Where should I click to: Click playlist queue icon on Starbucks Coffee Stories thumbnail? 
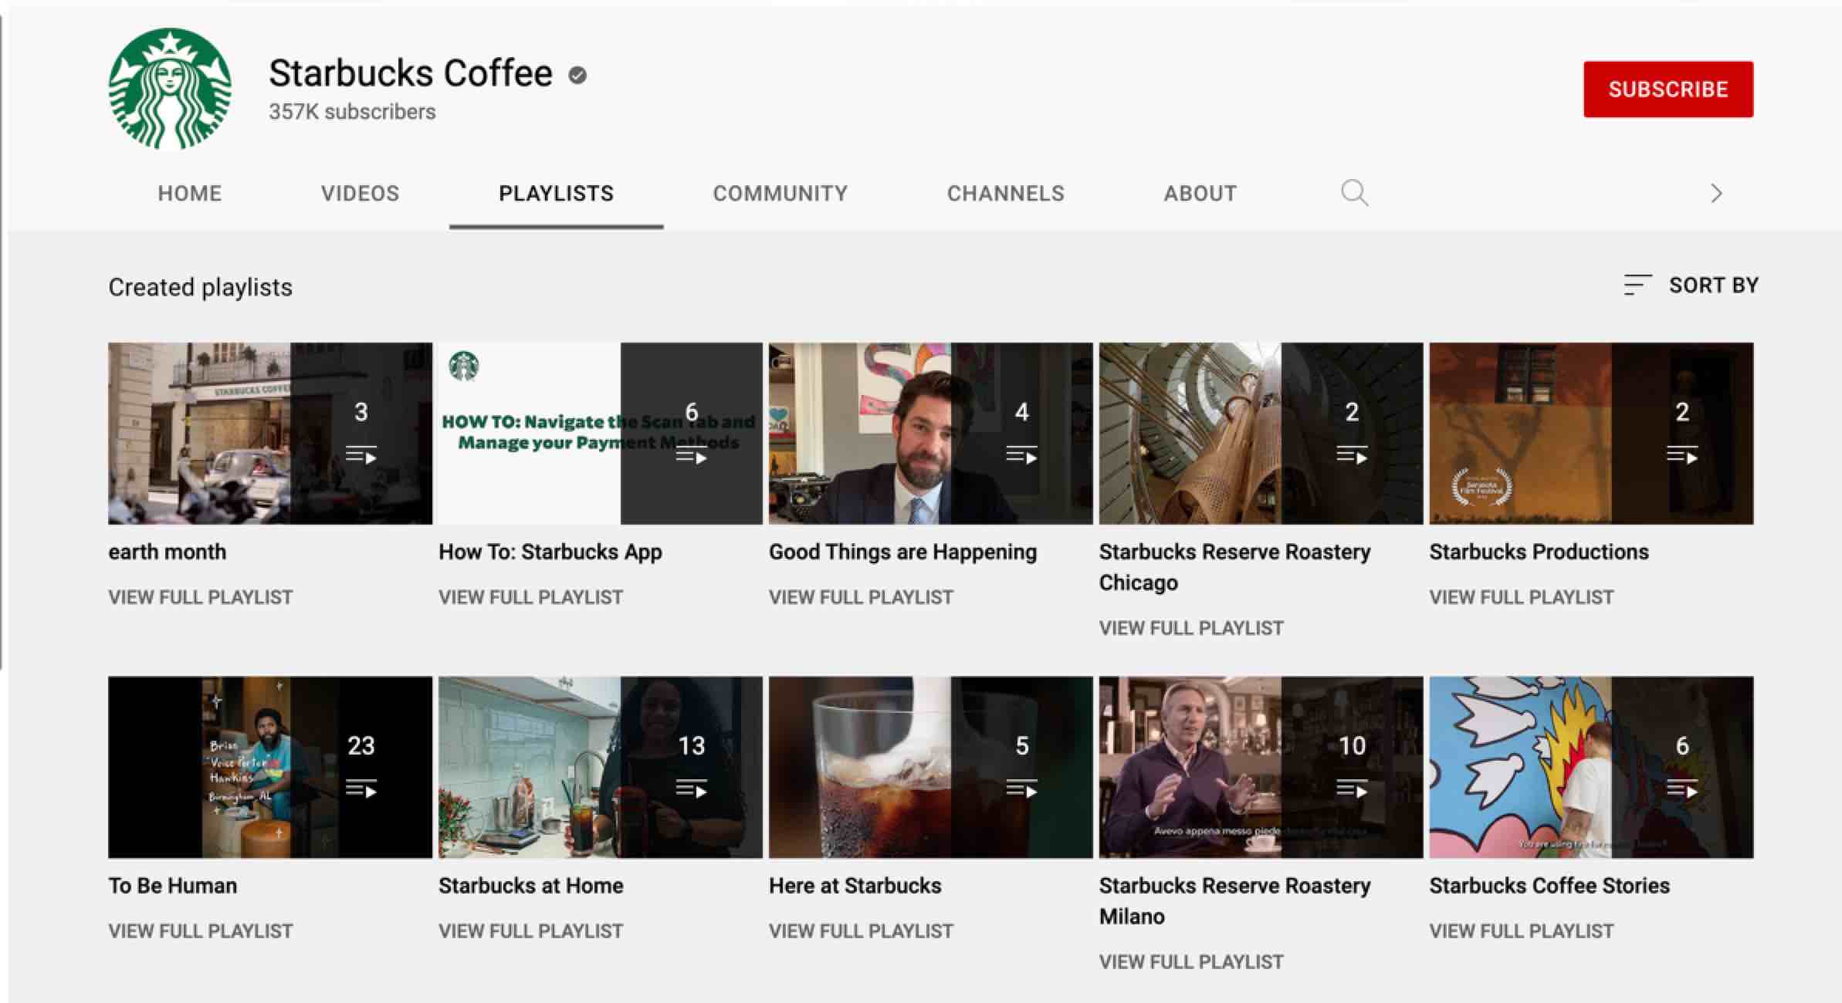pyautogui.click(x=1682, y=789)
